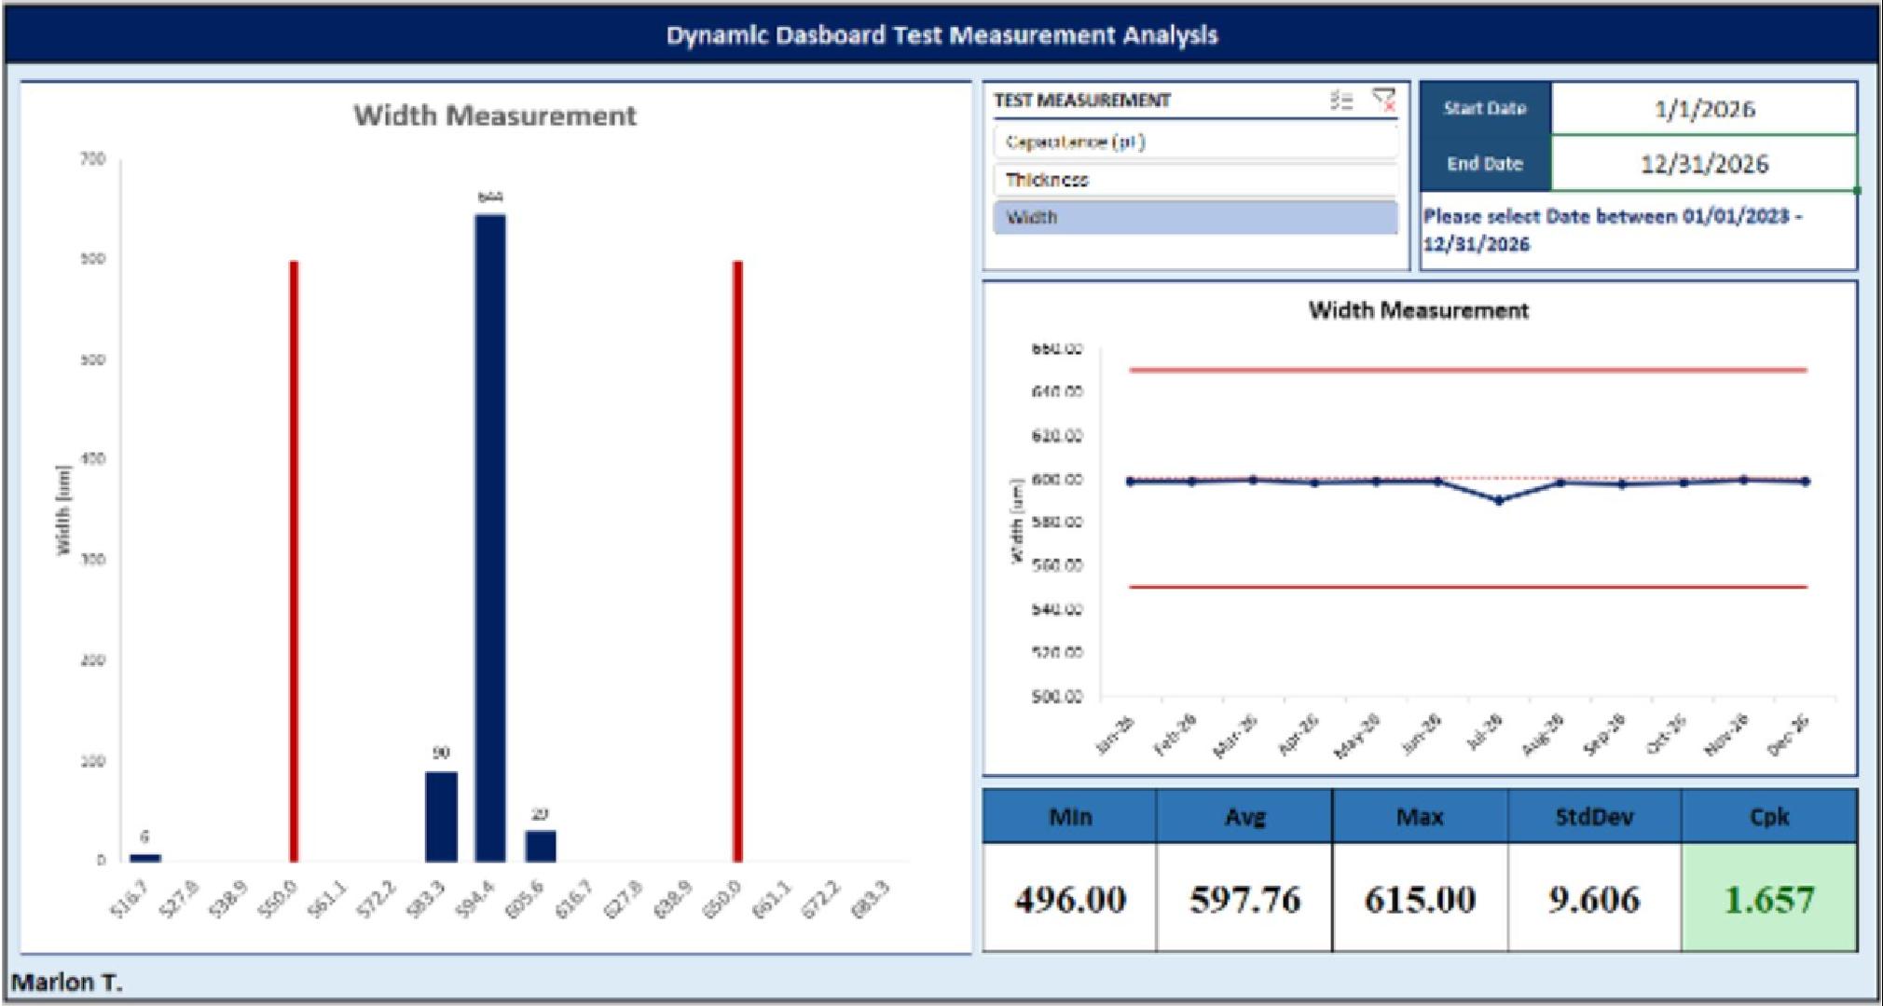The image size is (1883, 1006).
Task: Click the StdDev header cell
Action: pos(1594,817)
